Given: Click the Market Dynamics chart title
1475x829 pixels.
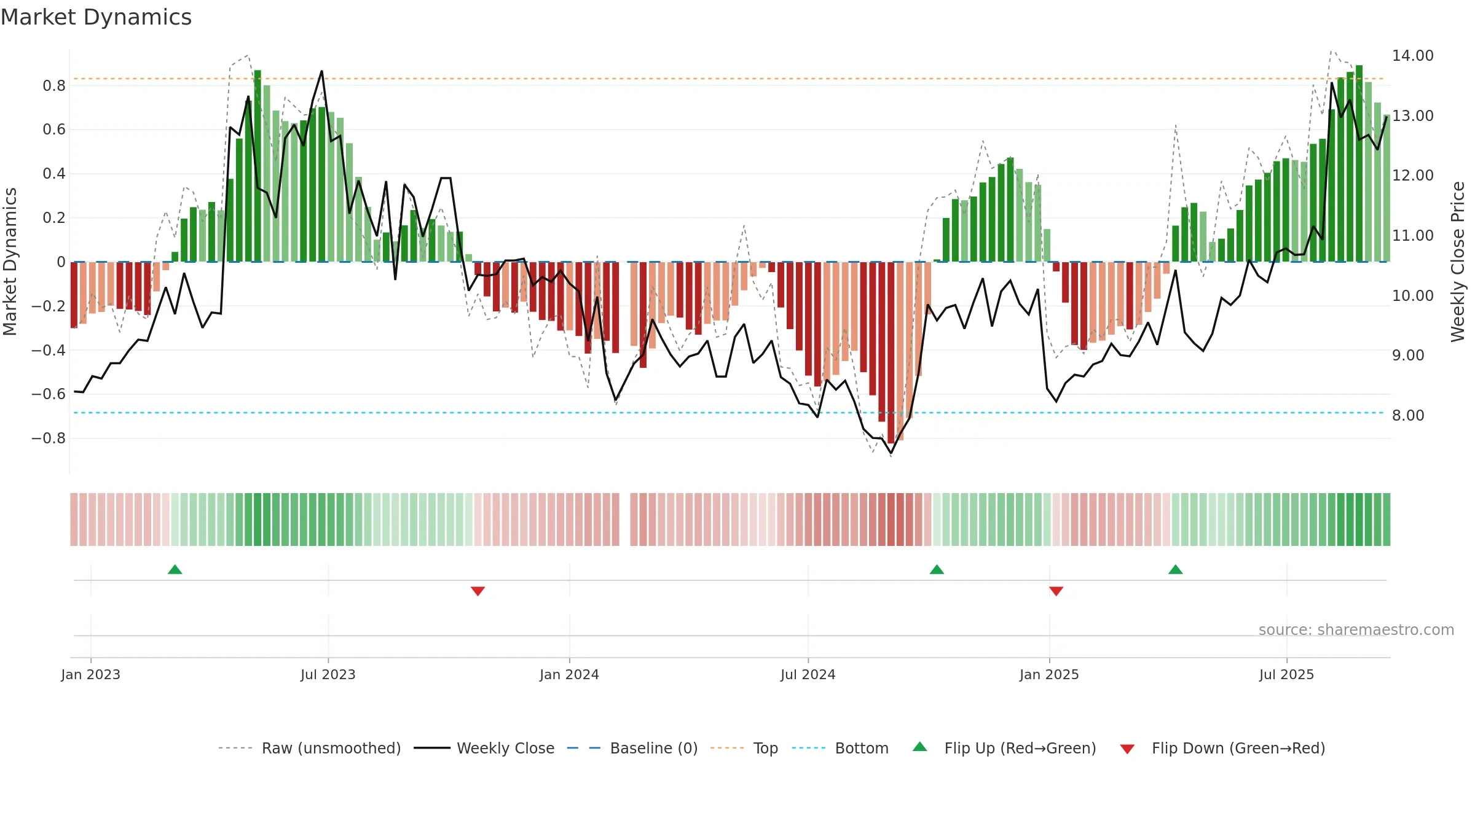Looking at the screenshot, I should coord(96,17).
